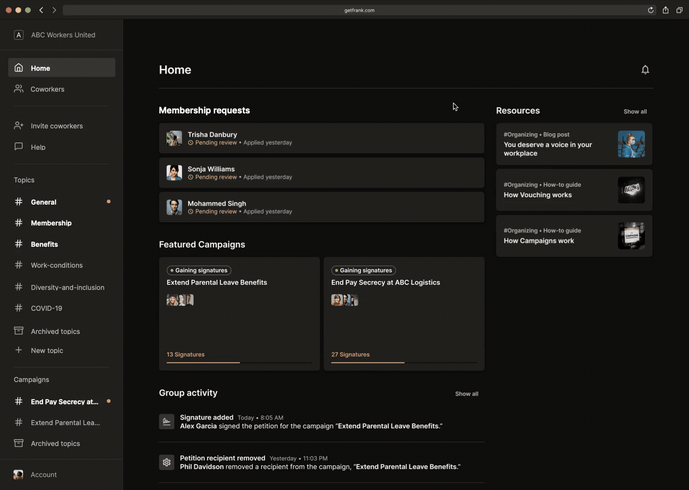Click the masked worker blog post thumbnail

[631, 144]
